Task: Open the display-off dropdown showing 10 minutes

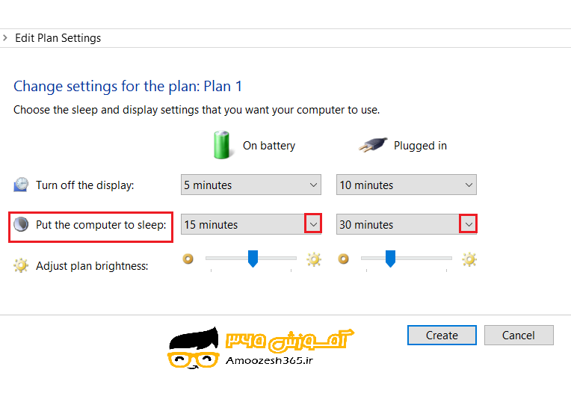Action: 406,185
